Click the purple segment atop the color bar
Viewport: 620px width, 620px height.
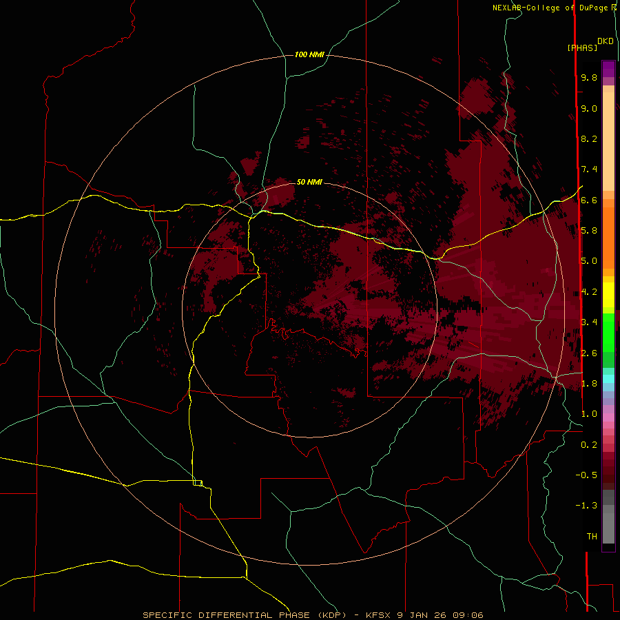[x=608, y=69]
